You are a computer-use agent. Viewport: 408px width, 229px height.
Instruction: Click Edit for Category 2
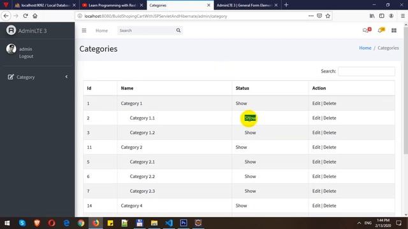click(316, 147)
